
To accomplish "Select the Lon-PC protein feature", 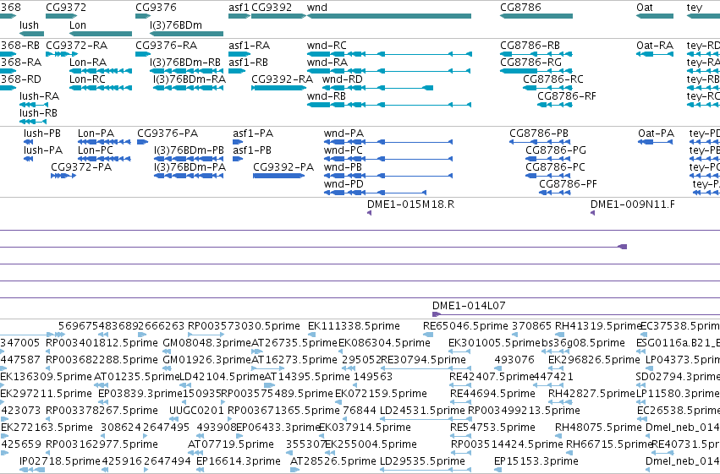I will [x=104, y=159].
